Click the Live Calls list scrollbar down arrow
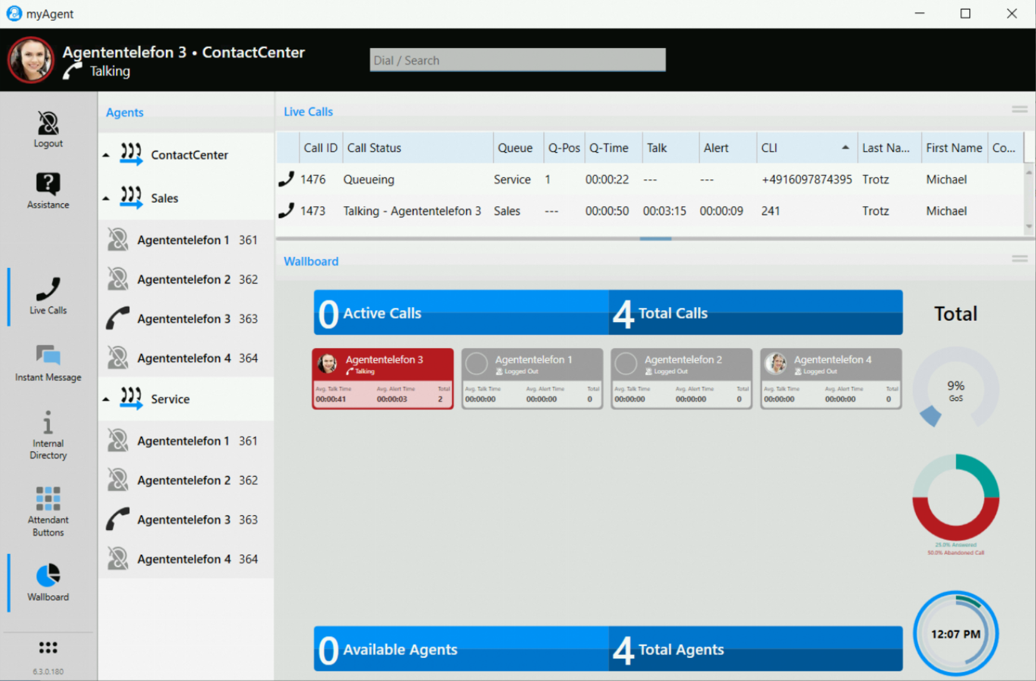This screenshot has height=681, width=1036. [x=1029, y=226]
